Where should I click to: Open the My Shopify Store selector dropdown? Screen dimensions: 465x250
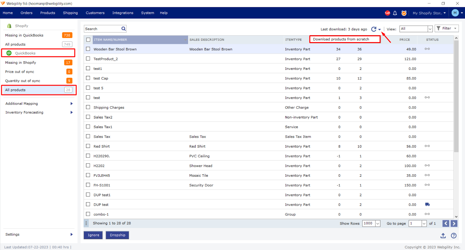tap(429, 13)
